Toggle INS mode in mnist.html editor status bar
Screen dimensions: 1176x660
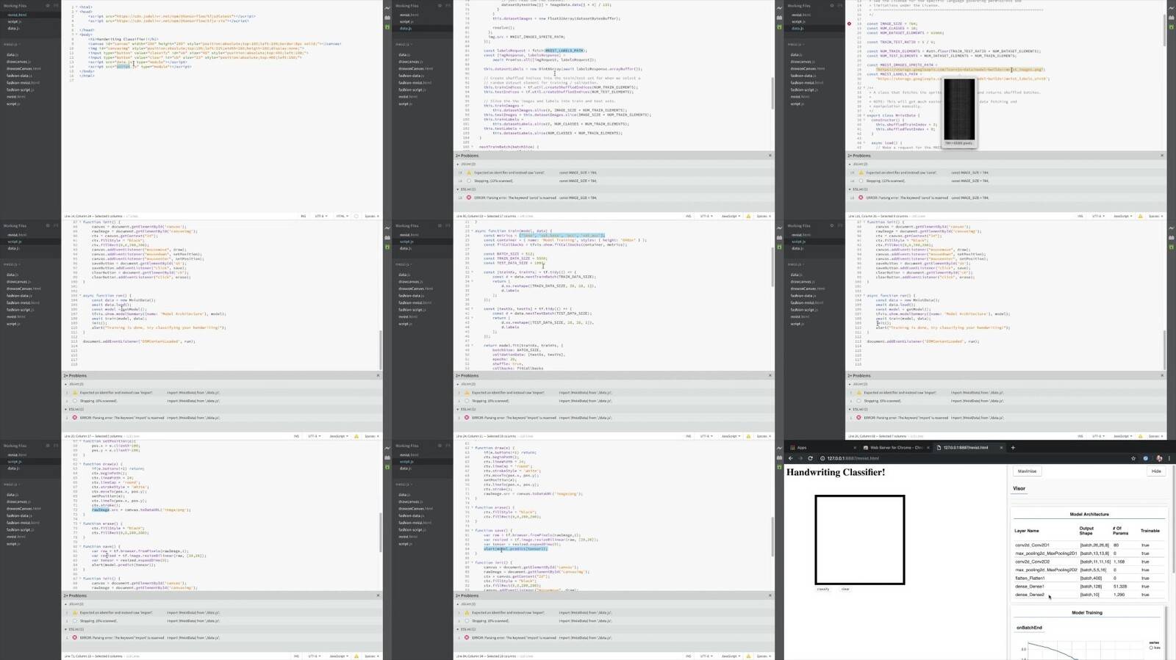click(x=303, y=216)
